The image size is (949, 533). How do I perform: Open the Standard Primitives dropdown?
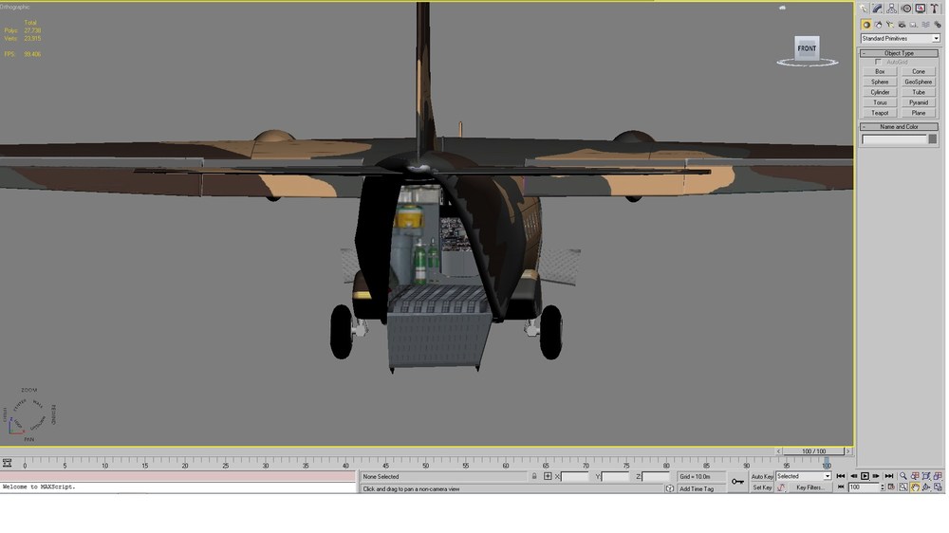pyautogui.click(x=900, y=38)
